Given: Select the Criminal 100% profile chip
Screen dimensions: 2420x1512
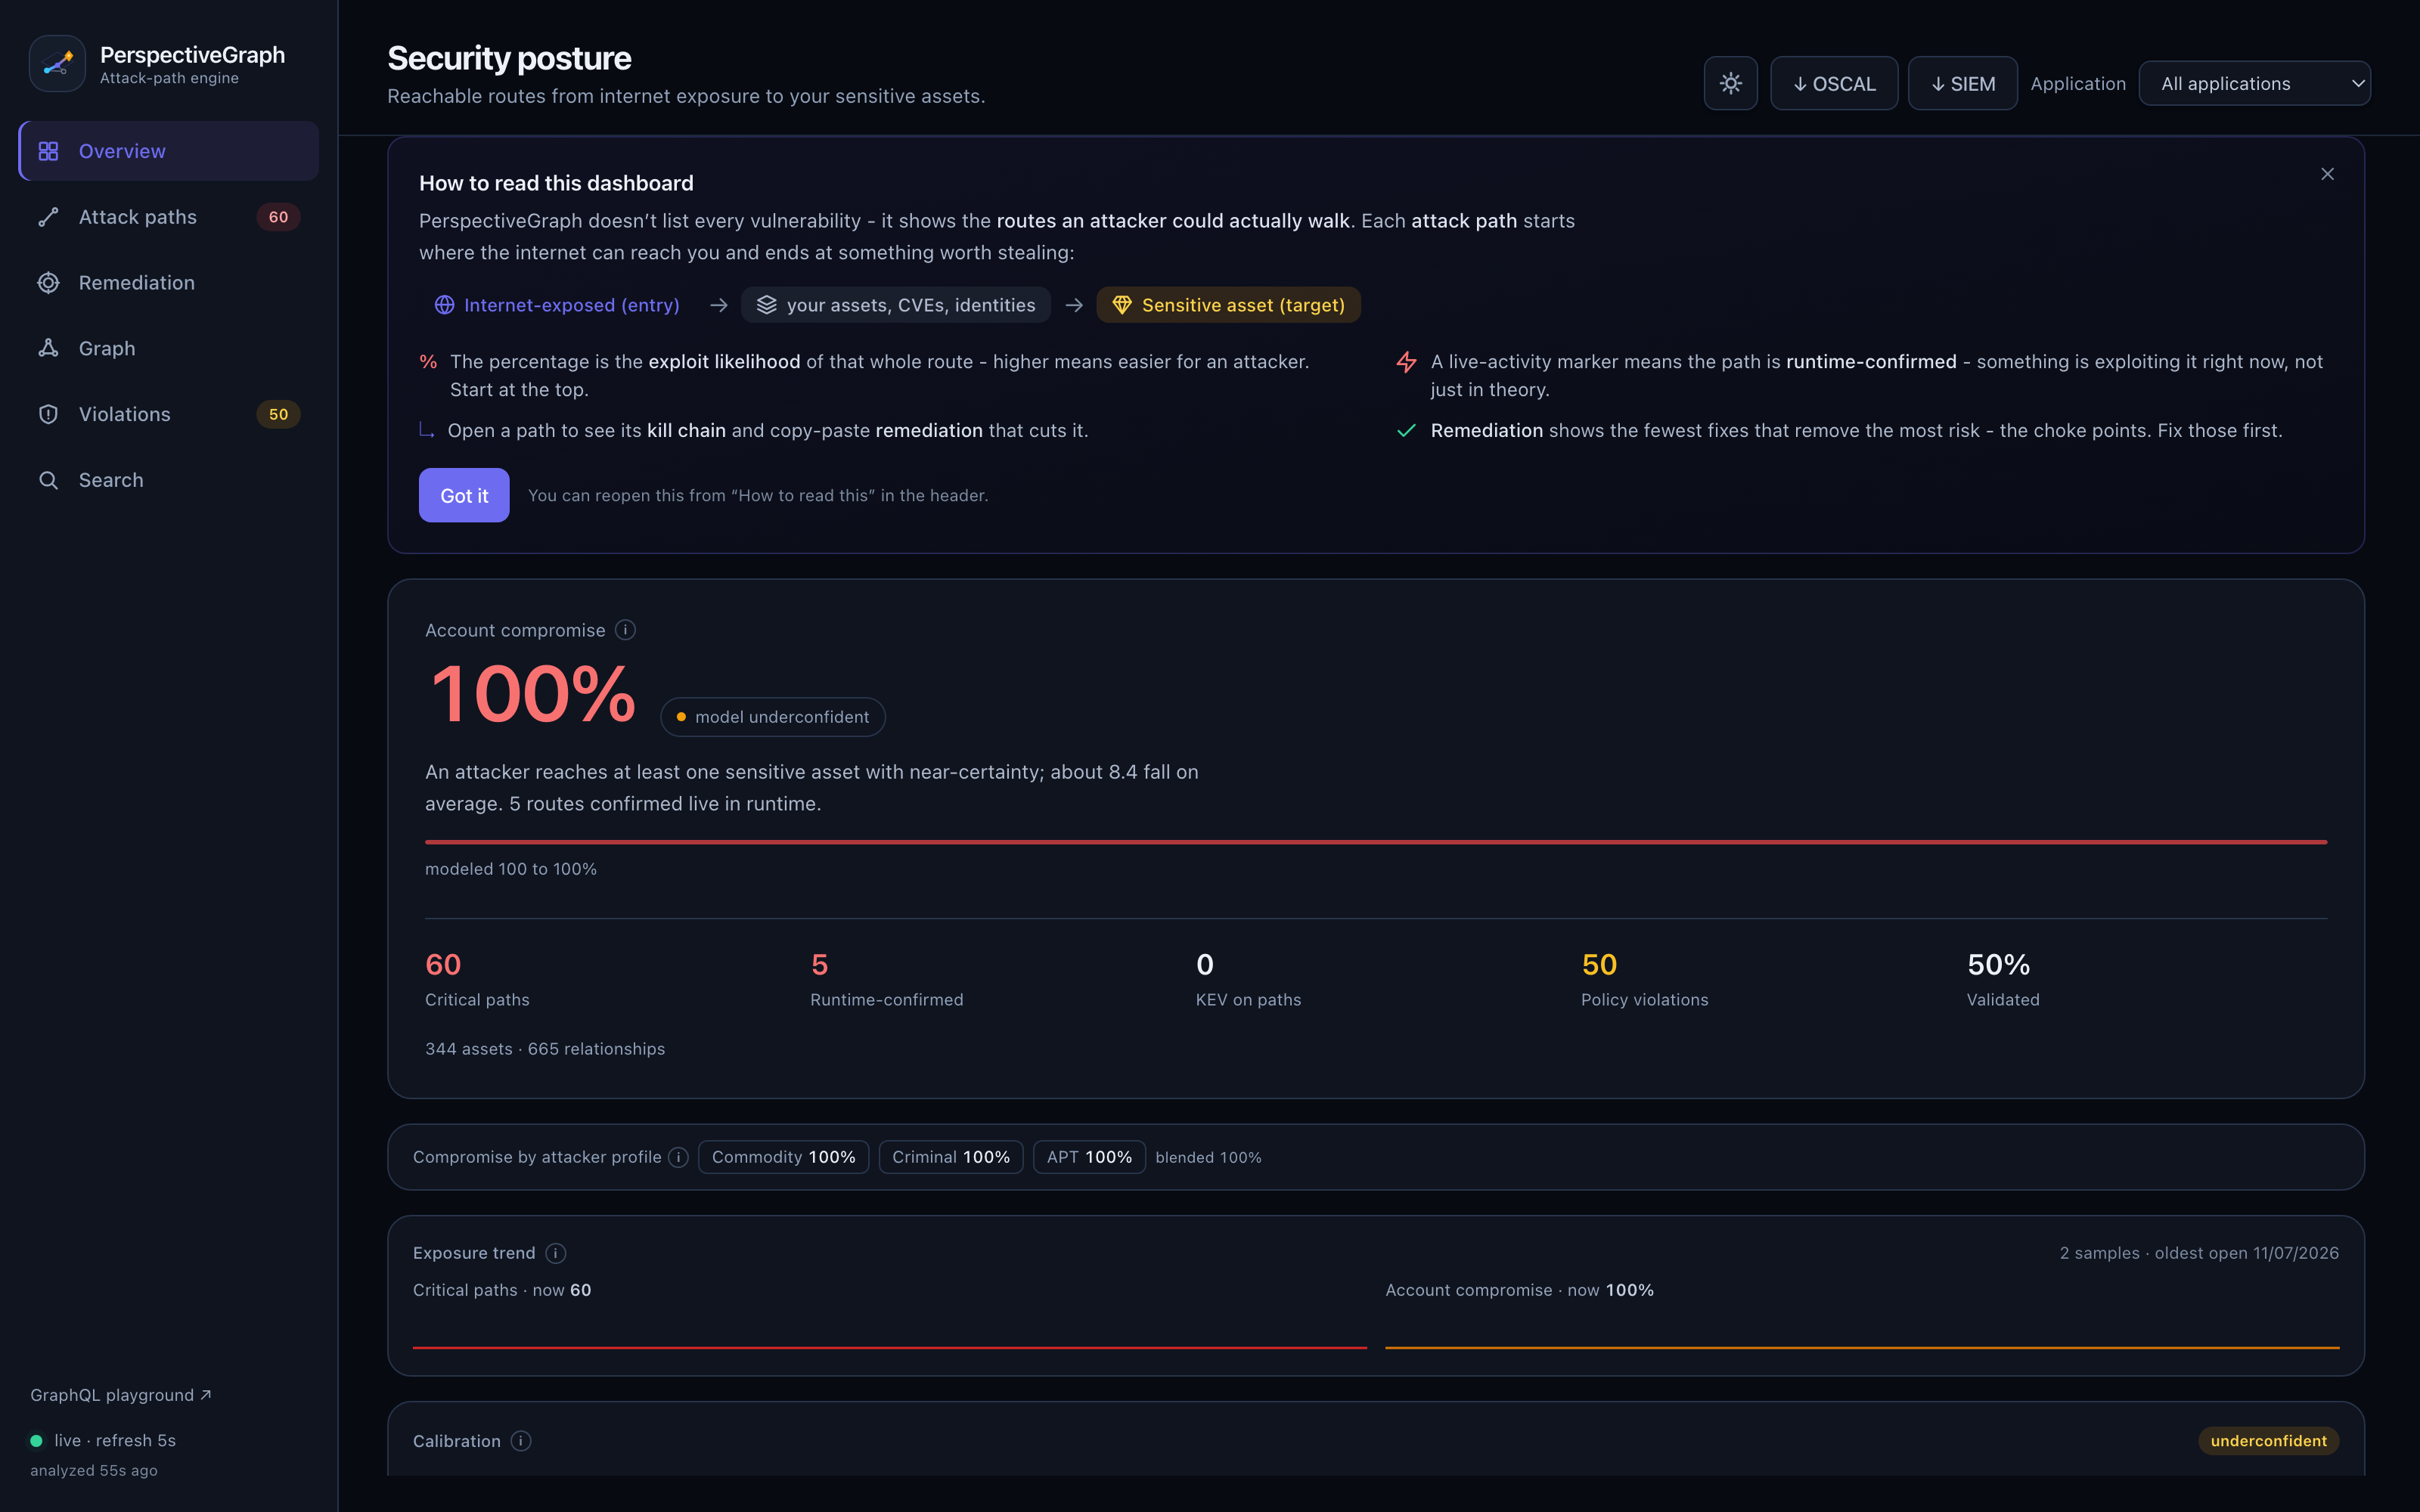Looking at the screenshot, I should (950, 1157).
